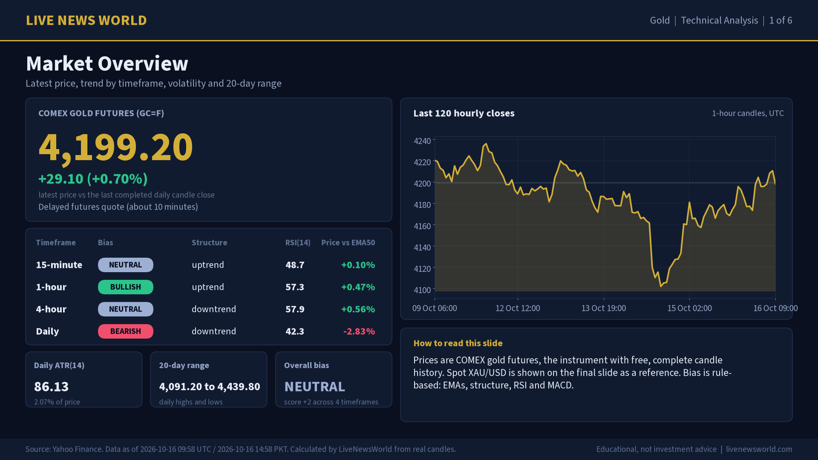Click the +0.56% EMA50 value

click(358, 309)
